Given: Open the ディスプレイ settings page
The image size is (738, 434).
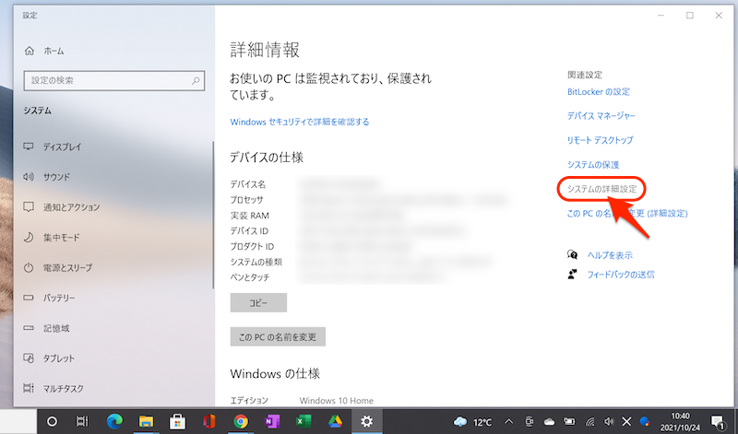Looking at the screenshot, I should [x=61, y=147].
